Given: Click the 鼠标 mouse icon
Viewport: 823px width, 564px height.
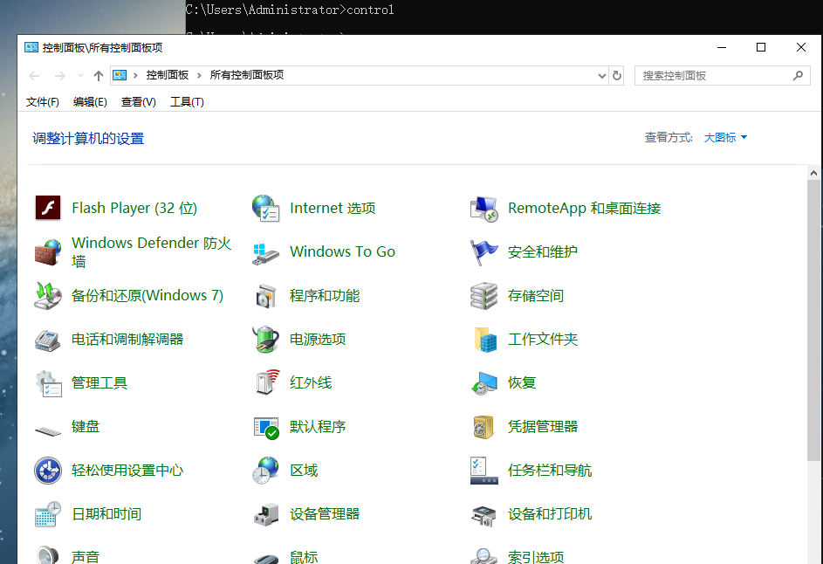Looking at the screenshot, I should 265,558.
